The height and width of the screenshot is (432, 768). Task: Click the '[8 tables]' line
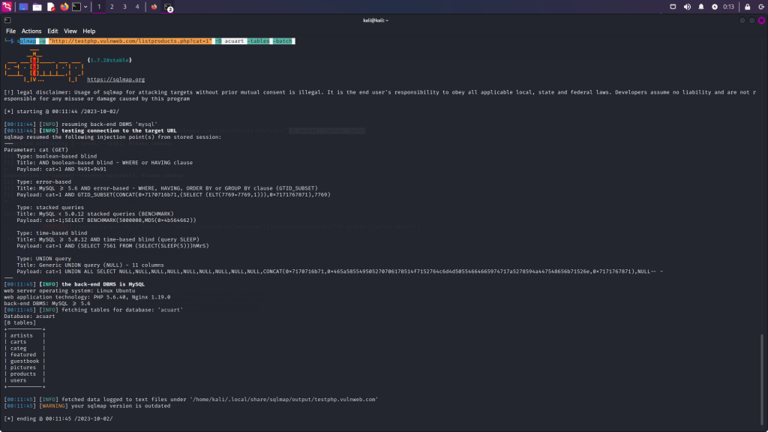tap(20, 322)
